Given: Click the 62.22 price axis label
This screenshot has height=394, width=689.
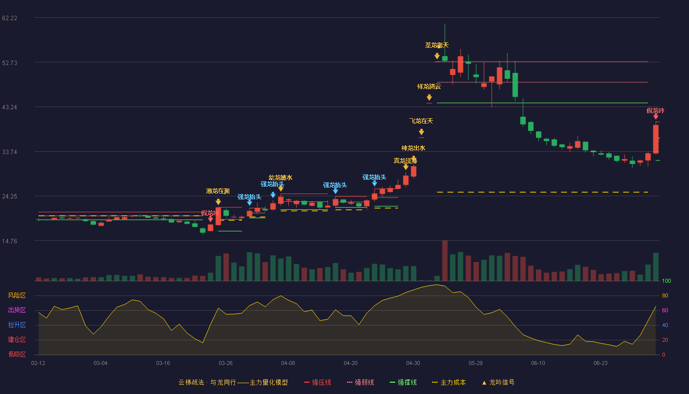Looking at the screenshot, I should [x=10, y=18].
